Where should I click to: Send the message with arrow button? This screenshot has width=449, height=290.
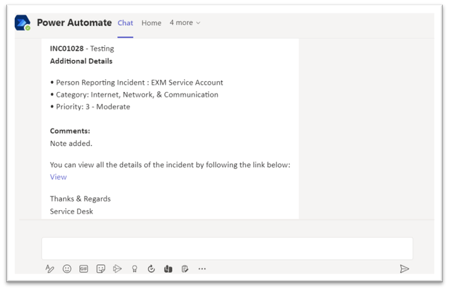pos(405,269)
